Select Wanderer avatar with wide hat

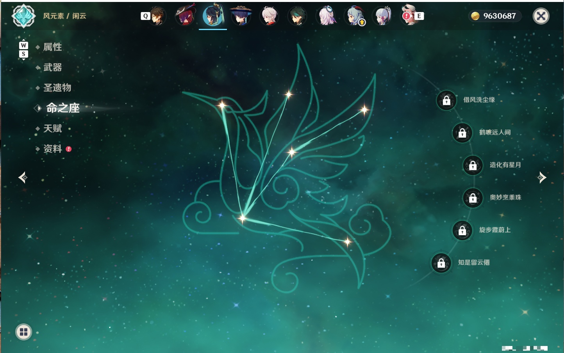pyautogui.click(x=241, y=16)
